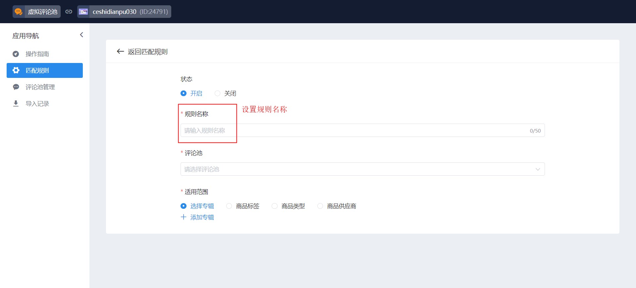Select 选择专辑 radio option

pyautogui.click(x=184, y=206)
